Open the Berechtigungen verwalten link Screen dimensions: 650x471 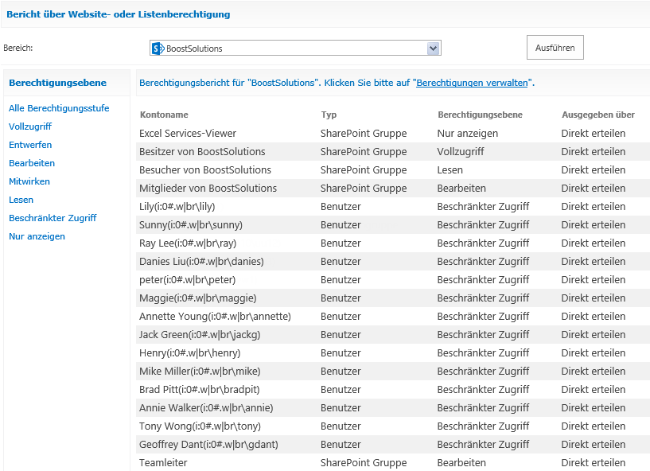click(x=472, y=83)
